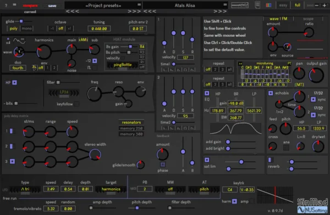Toggle the reverb enable switch

(x=270, y=160)
